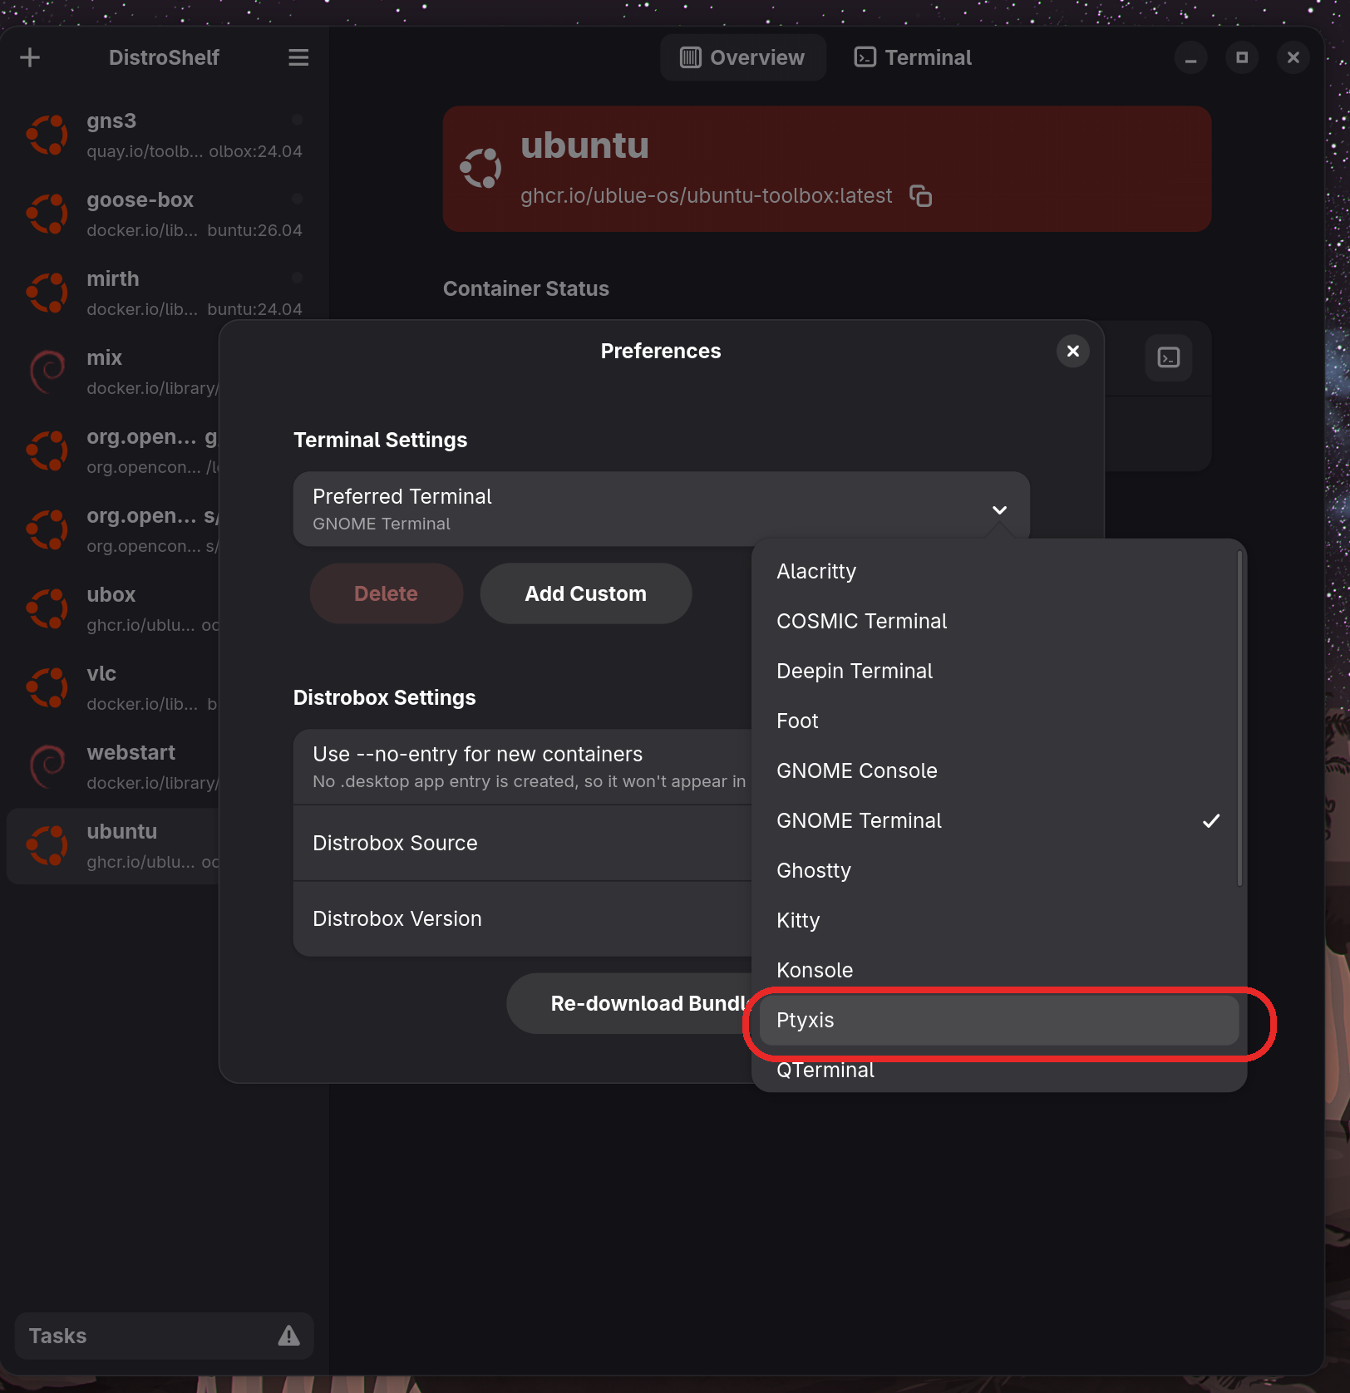Open the webstart container entry

tap(113, 766)
